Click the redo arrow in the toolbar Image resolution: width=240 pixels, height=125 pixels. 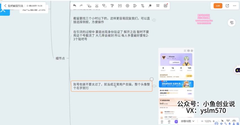pos(82,6)
